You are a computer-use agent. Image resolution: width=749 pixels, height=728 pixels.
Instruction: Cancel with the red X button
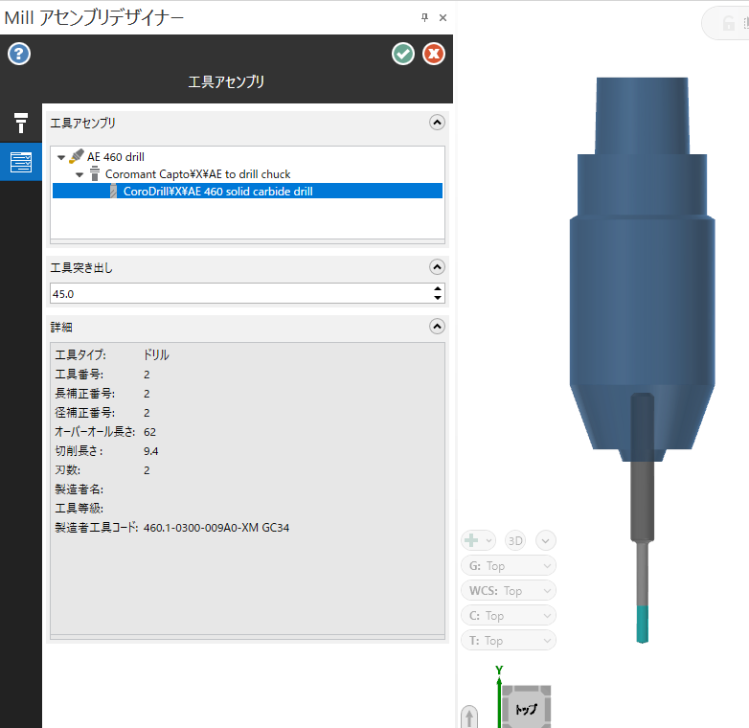point(434,54)
